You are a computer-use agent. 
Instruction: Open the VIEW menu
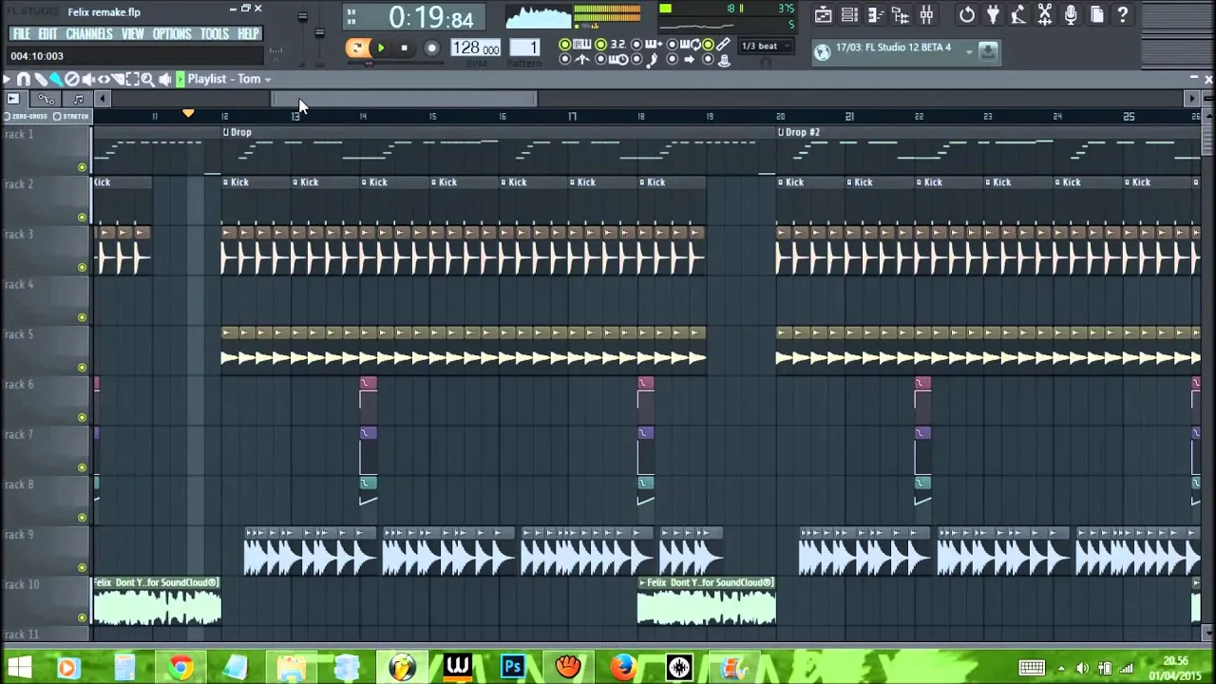pyautogui.click(x=132, y=34)
